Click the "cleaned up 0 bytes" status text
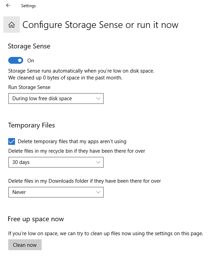The image size is (211, 257). click(65, 78)
